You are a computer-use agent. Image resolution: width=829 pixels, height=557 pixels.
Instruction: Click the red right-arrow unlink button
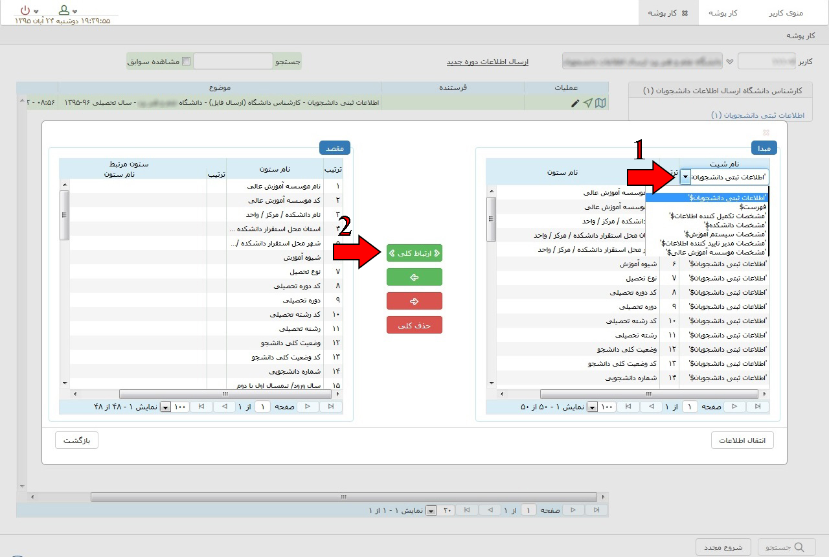point(414,301)
